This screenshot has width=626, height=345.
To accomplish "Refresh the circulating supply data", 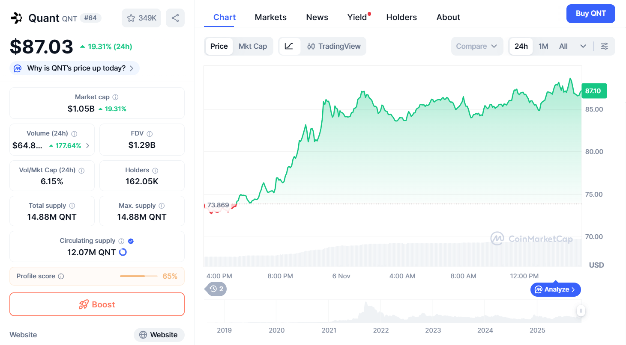I will click(x=122, y=252).
